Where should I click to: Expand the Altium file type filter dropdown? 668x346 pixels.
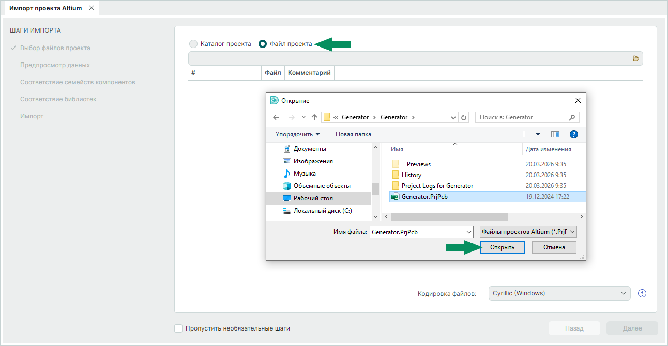528,232
